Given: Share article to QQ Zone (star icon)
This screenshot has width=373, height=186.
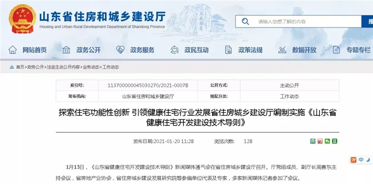Looking at the screenshot, I should (313, 141).
